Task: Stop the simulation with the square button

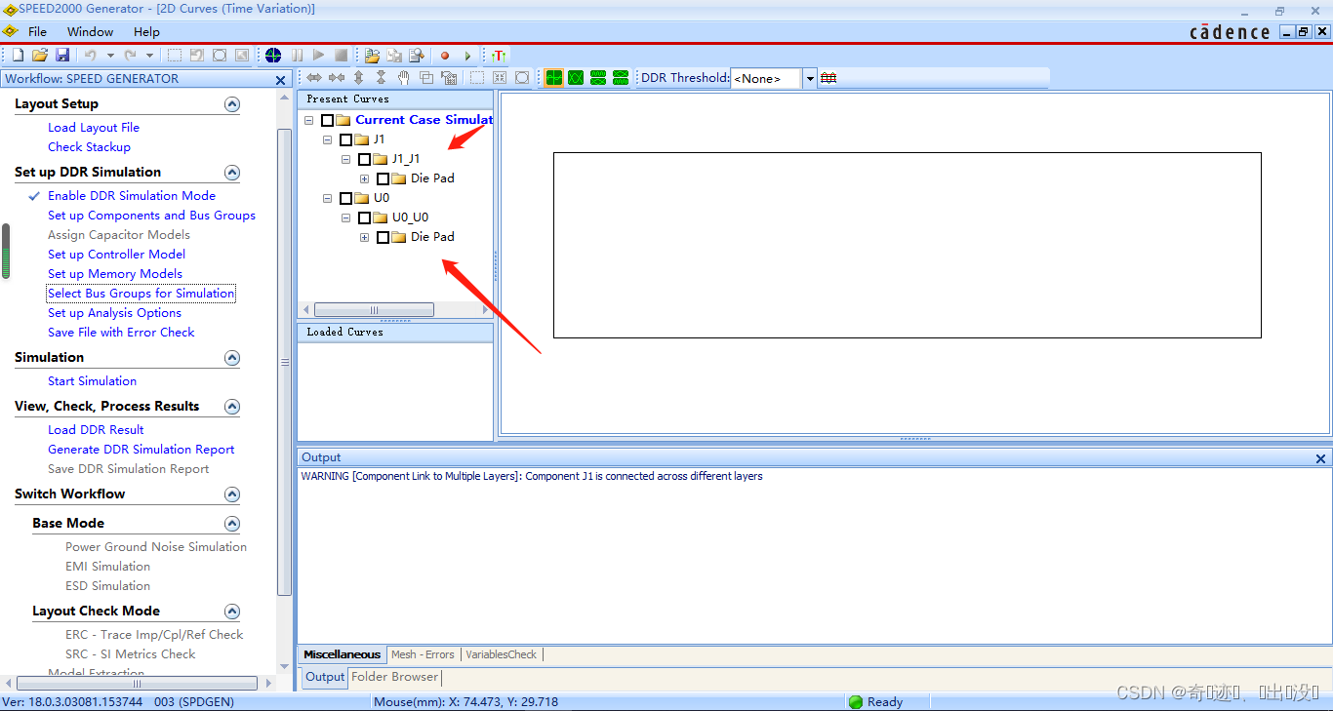Action: pyautogui.click(x=341, y=56)
